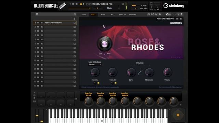Open load menu for slot 10
219x123 pixels.
[75, 60]
